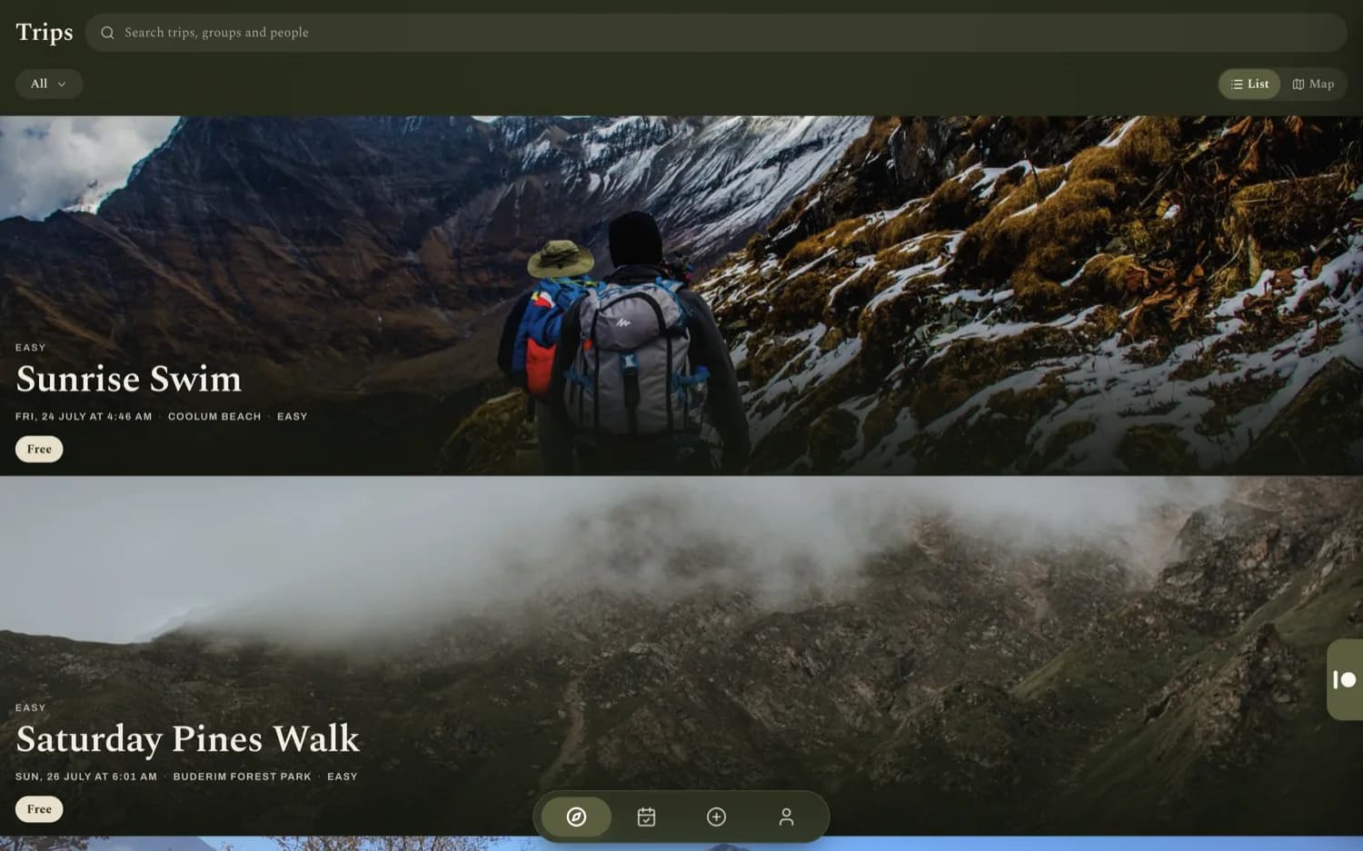Click 'FRI, 24 JULY AT 4:46 AM' date
The image size is (1363, 851).
(84, 416)
